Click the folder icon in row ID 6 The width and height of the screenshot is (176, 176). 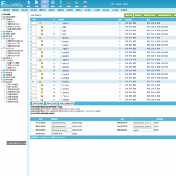click(x=42, y=45)
